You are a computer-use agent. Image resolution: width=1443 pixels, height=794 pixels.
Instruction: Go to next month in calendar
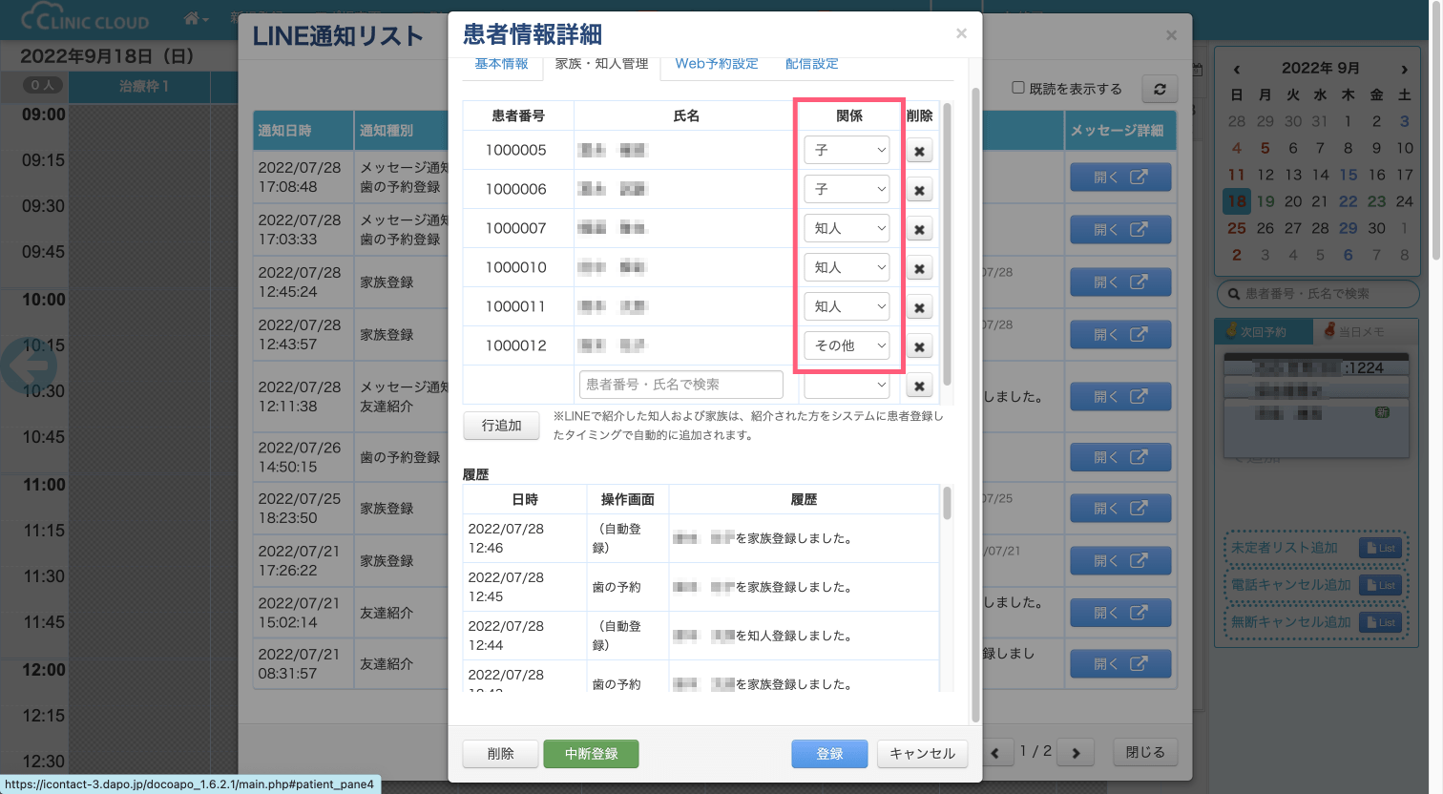coord(1404,69)
